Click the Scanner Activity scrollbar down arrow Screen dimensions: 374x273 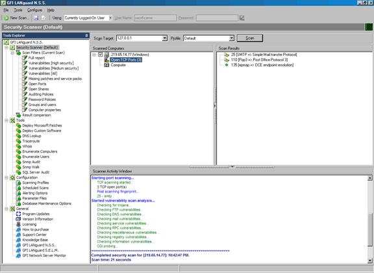[x=369, y=261]
